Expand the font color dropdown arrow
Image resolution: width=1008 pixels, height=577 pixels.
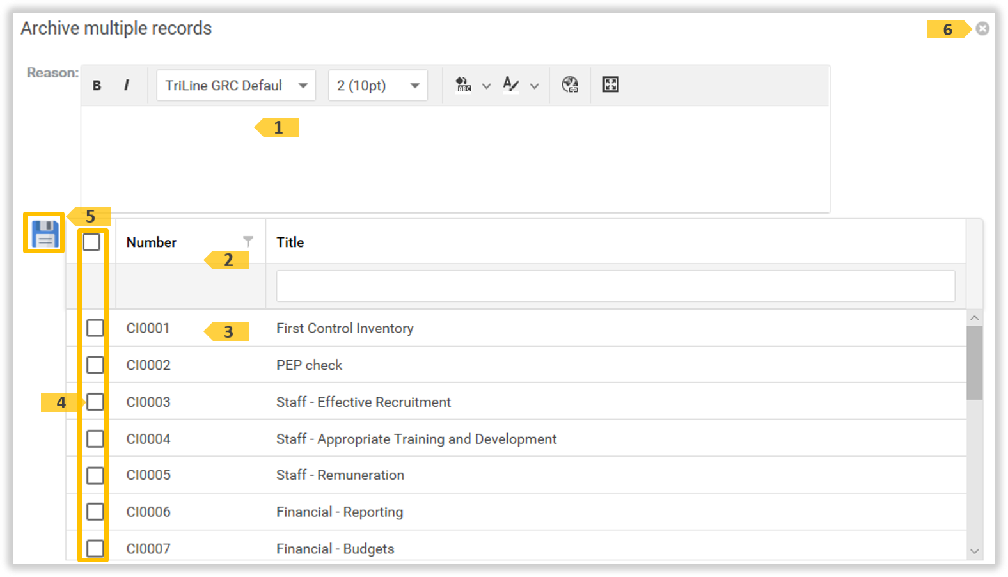pos(535,86)
